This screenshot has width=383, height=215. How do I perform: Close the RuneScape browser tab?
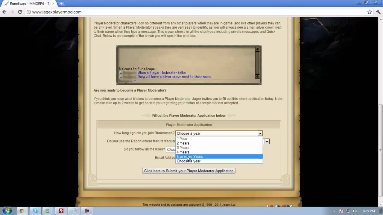(54, 4)
